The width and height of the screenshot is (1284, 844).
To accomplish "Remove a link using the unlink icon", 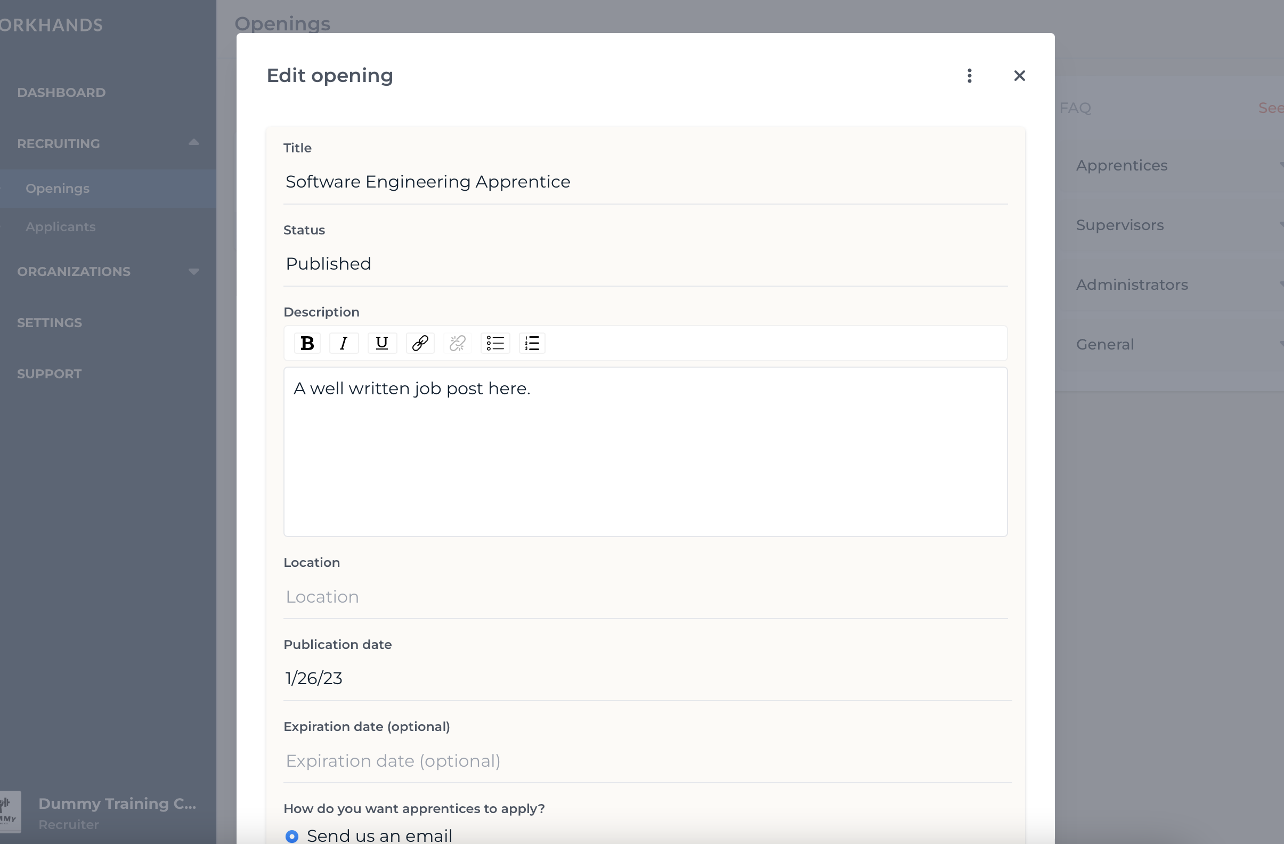I will 457,343.
